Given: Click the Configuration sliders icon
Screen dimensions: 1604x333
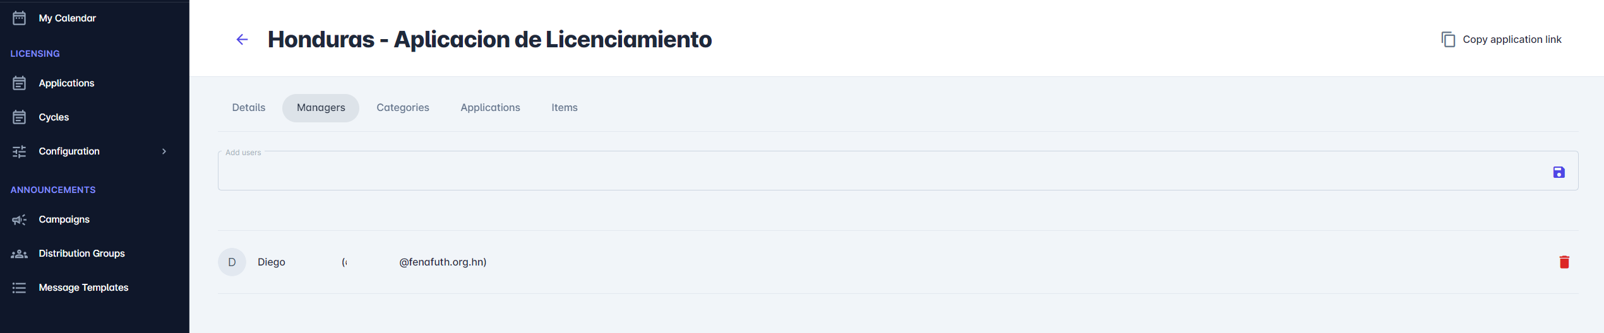Looking at the screenshot, I should tap(20, 151).
